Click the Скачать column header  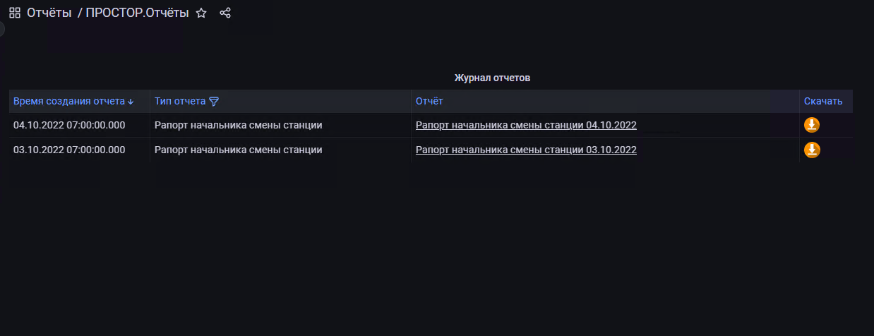(x=823, y=102)
